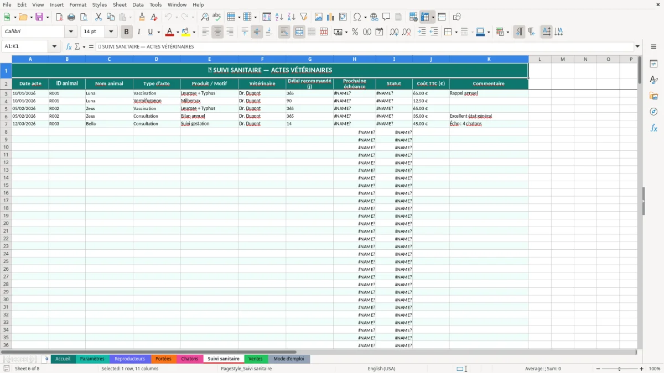664x373 pixels.
Task: Click the Name Box input field
Action: (25, 47)
